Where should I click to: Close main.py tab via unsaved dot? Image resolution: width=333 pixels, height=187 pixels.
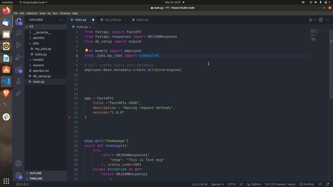(93, 20)
